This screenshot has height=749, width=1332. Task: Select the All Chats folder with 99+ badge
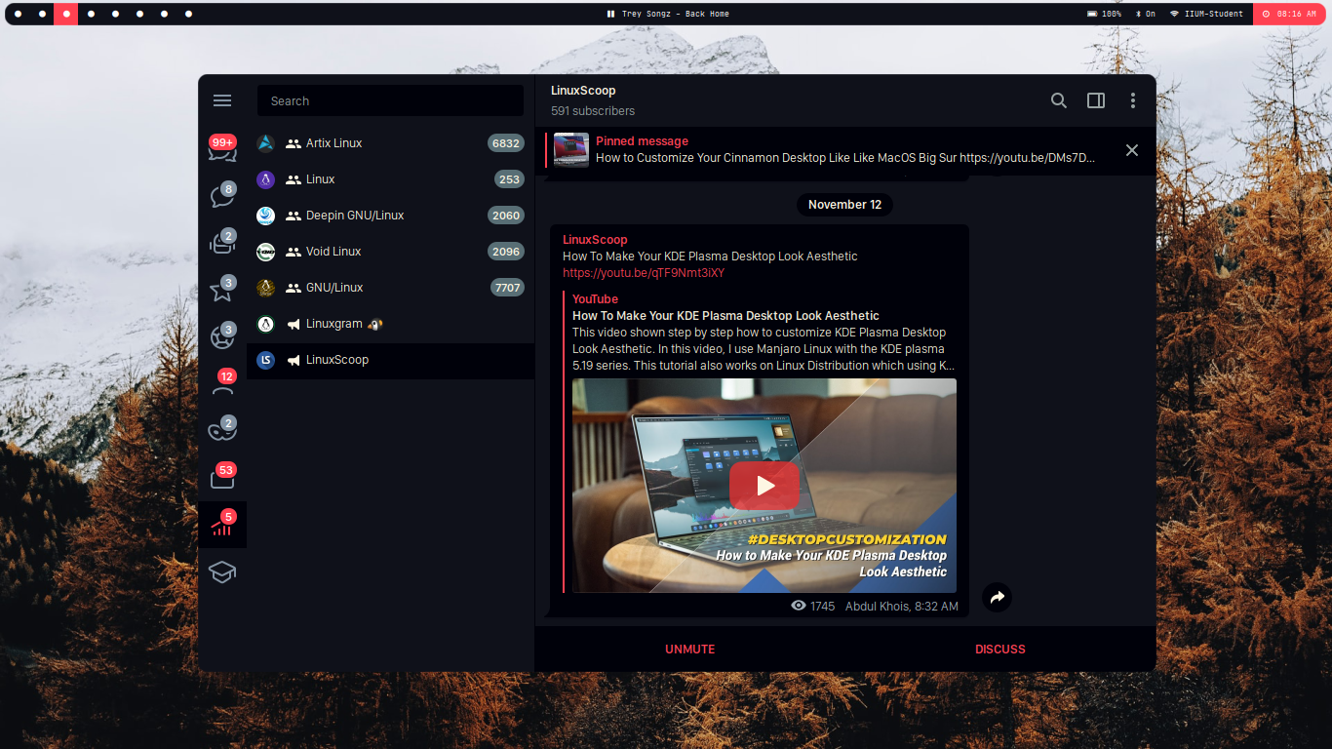click(222, 149)
